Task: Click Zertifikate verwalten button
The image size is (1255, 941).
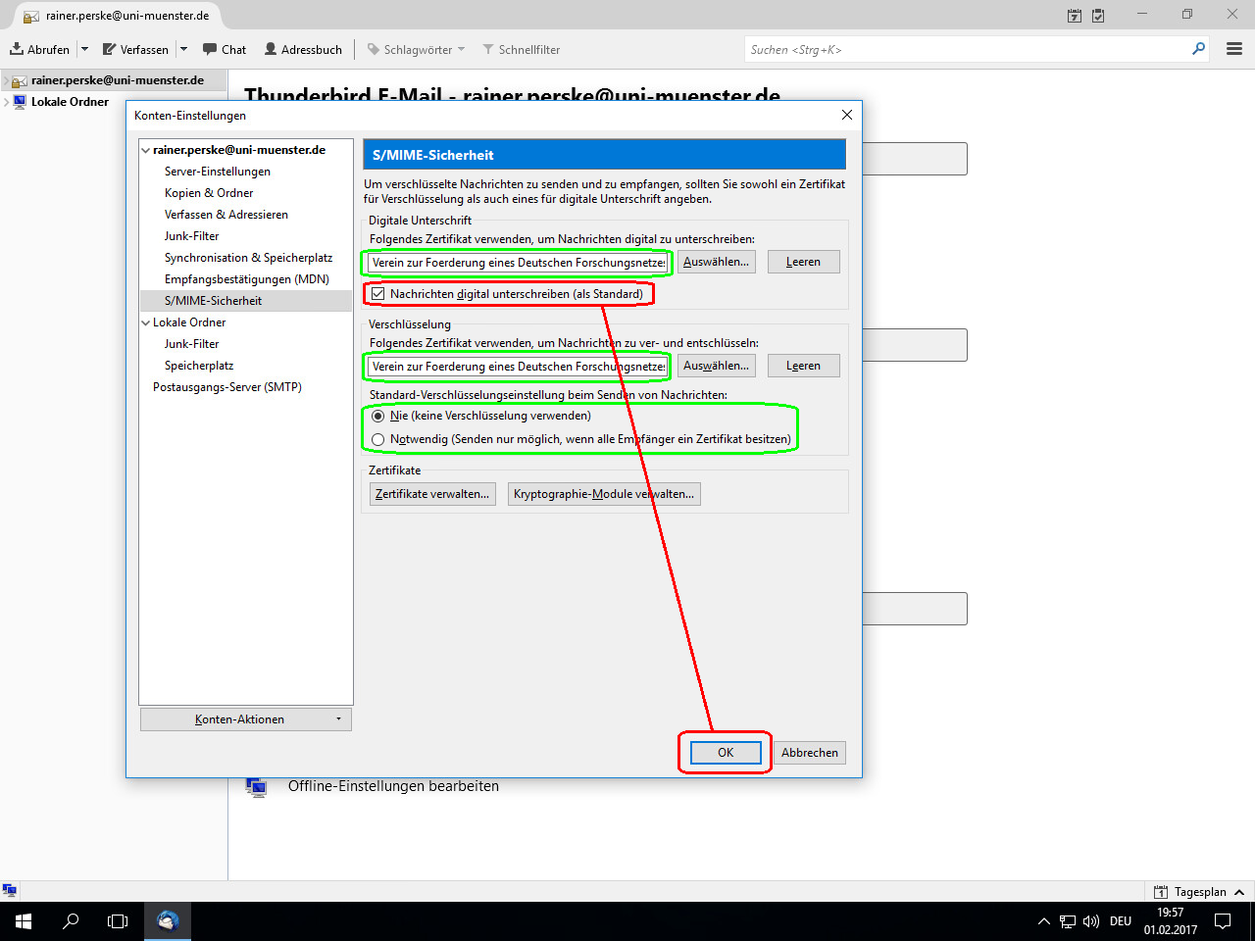Action: (x=432, y=494)
